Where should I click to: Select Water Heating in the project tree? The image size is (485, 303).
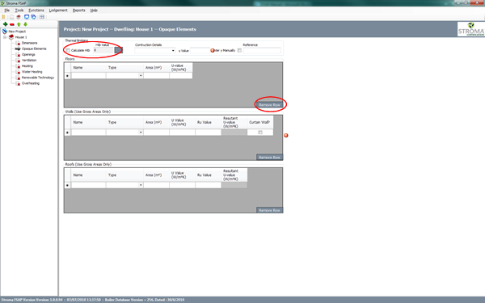click(32, 72)
